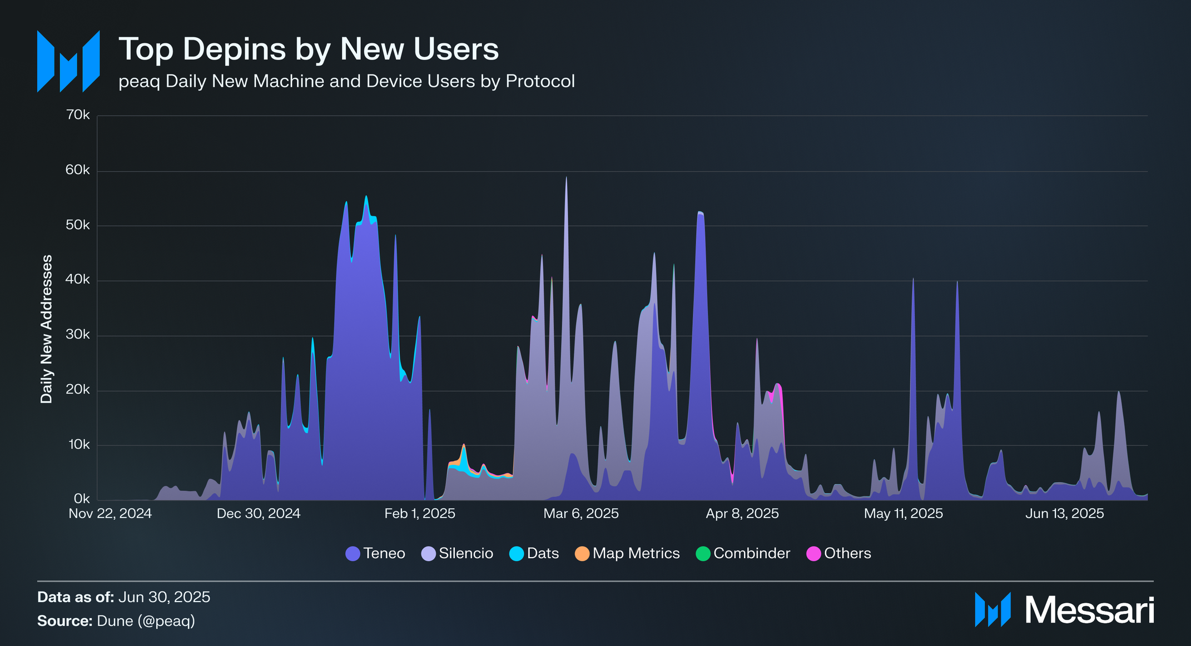
Task: Toggle the Map Metrics legend label
Action: tap(636, 553)
